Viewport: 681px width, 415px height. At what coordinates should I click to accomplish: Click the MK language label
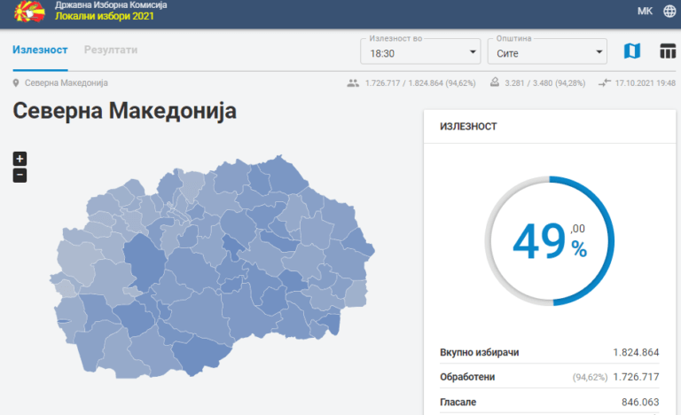[645, 12]
